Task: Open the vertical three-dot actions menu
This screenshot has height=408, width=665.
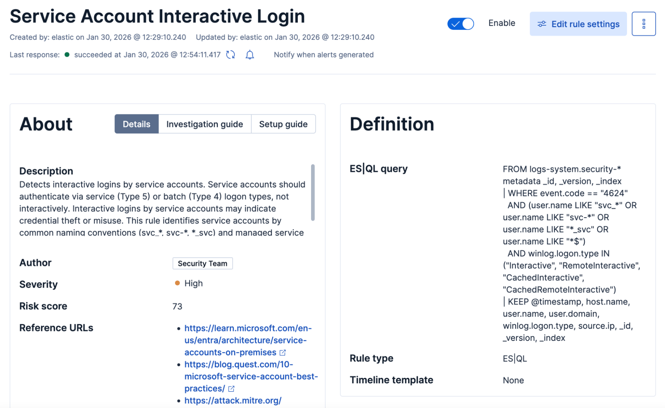Action: (643, 24)
